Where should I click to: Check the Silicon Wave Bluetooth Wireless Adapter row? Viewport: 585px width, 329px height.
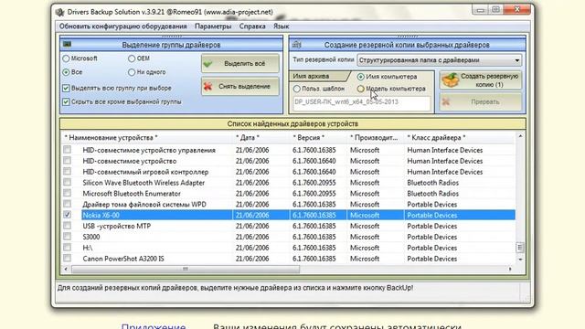point(67,182)
